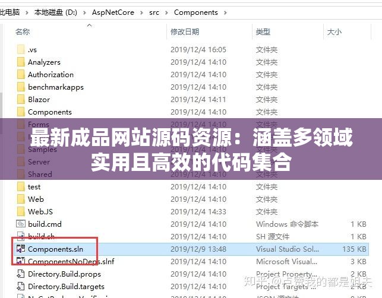Viewport: 382px width, 298px height.
Task: Click date 2019/12/9 13:48 of Components.sln
Action: point(198,249)
